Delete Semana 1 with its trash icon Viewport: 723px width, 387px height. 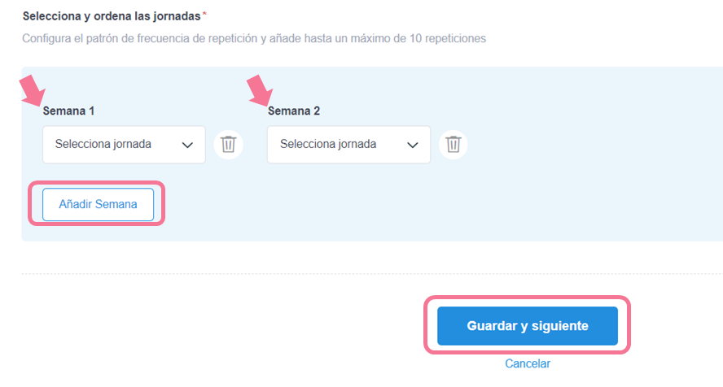pyautogui.click(x=228, y=145)
